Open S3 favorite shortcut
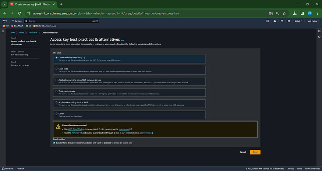Viewport: 322px width, 171px height. coord(28,26)
